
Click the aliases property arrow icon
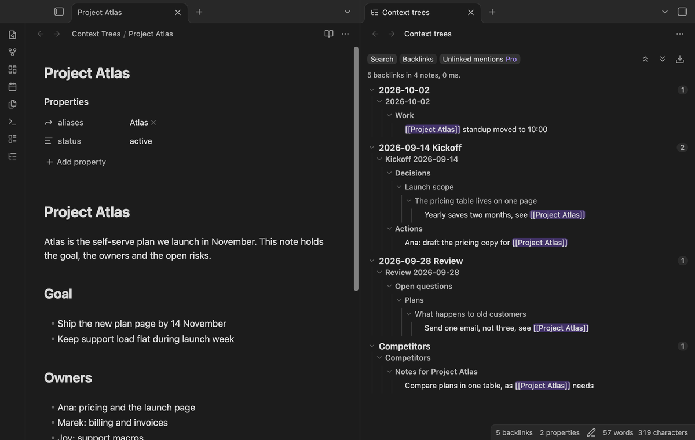coord(49,123)
